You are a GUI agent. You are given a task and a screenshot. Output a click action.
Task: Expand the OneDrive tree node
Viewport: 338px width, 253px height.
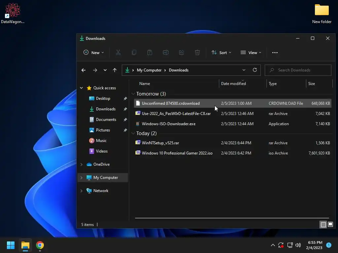coord(82,164)
